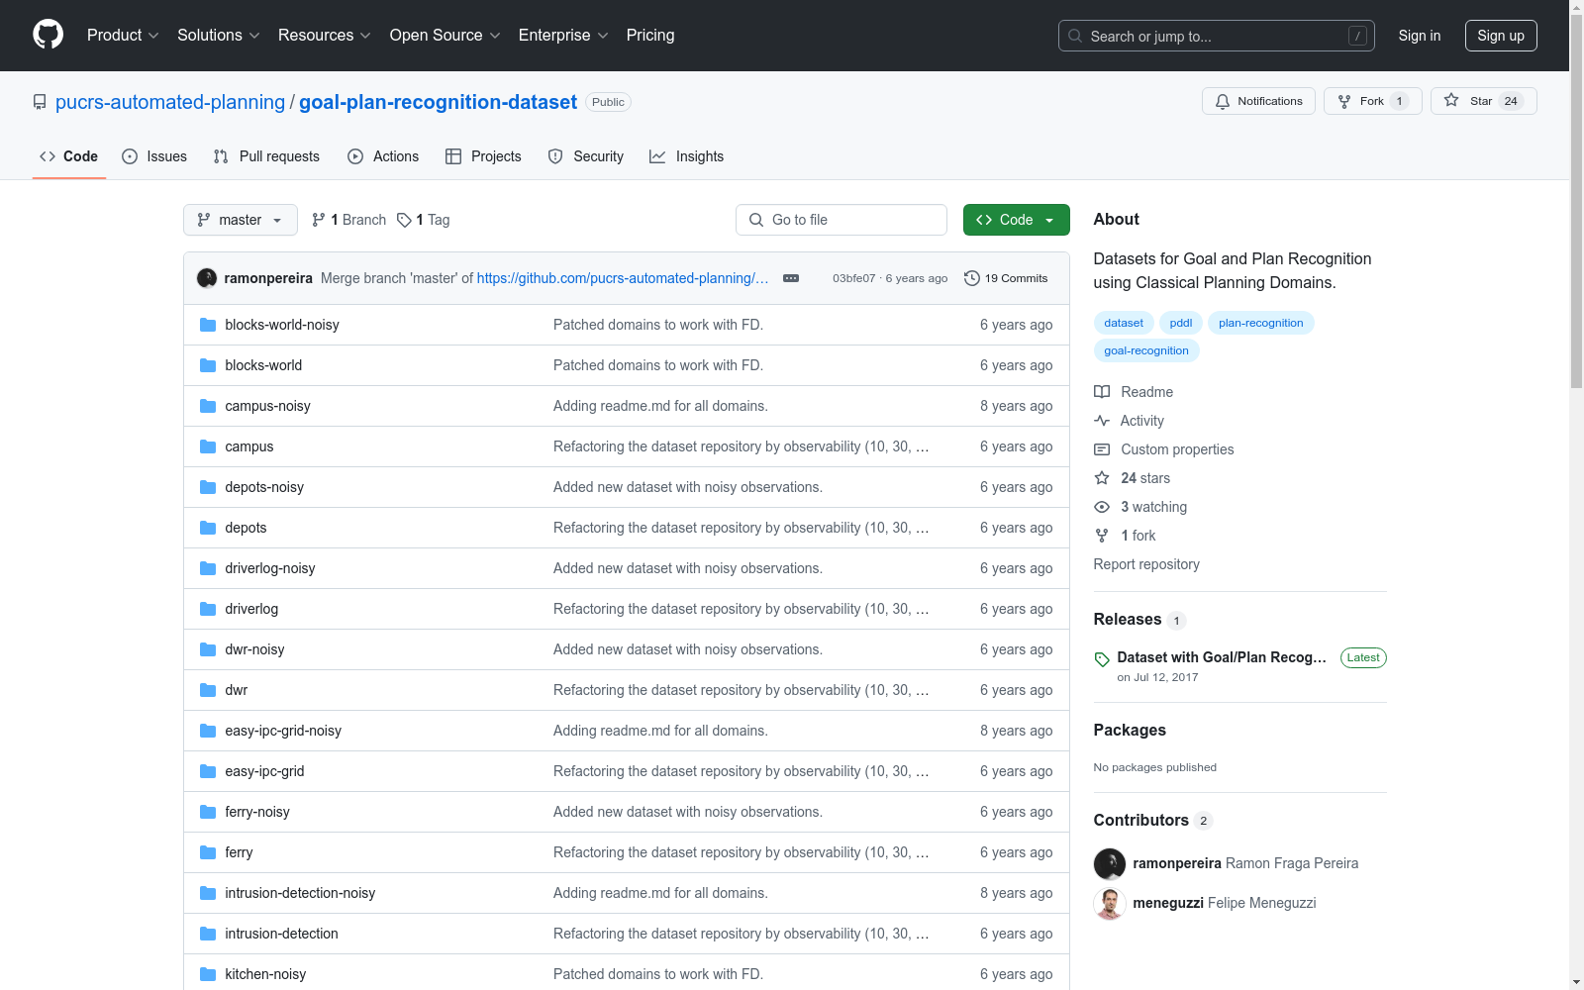1584x990 pixels.
Task: Open the Issues tab
Action: tap(154, 156)
